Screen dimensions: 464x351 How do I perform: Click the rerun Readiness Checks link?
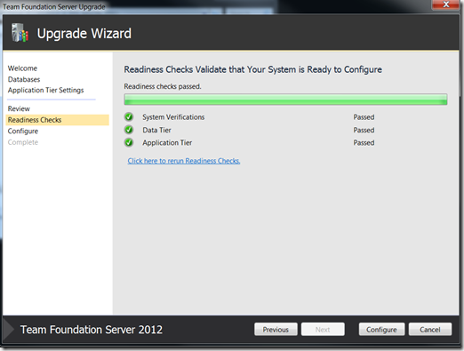tap(184, 161)
